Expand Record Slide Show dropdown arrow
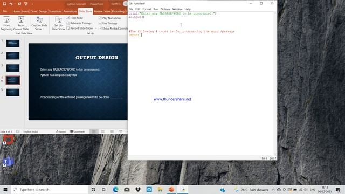Screen dimensions: 345x194 click(x=96, y=29)
